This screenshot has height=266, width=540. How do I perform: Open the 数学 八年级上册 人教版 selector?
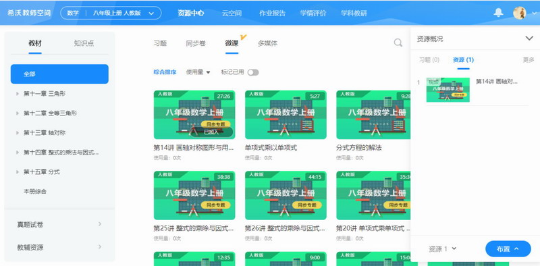(111, 13)
